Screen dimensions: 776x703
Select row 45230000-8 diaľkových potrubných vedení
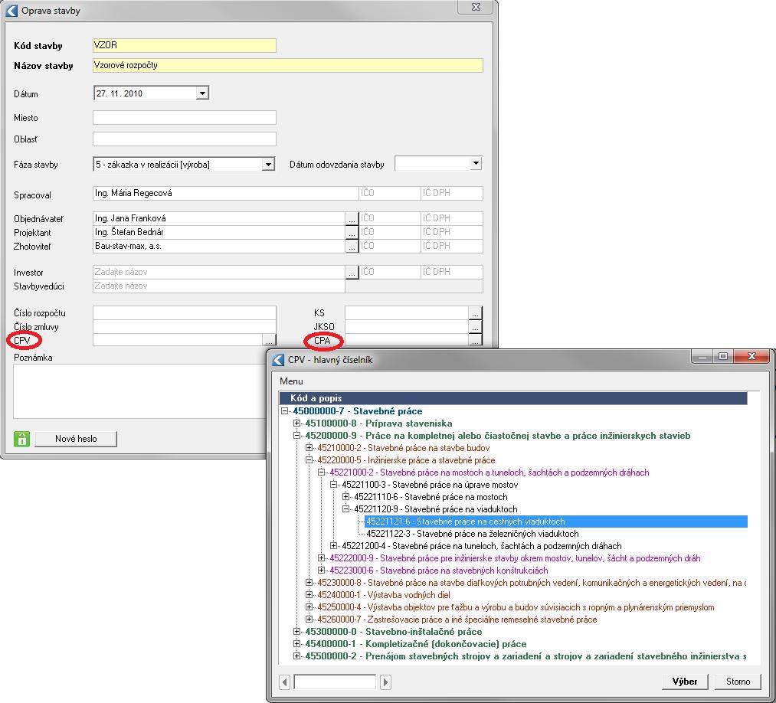532,583
